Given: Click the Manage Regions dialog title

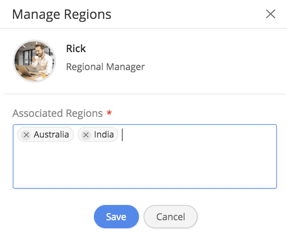Looking at the screenshot, I should tap(62, 14).
